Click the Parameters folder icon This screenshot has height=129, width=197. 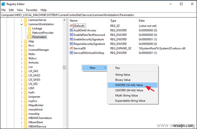coord(29,37)
